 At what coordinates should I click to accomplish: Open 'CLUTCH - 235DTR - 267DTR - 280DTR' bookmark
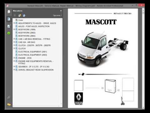click(34, 45)
